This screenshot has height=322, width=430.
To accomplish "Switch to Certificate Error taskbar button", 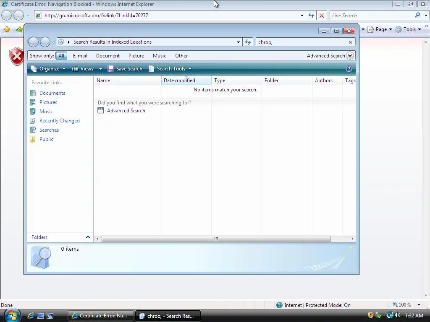I will [x=101, y=316].
